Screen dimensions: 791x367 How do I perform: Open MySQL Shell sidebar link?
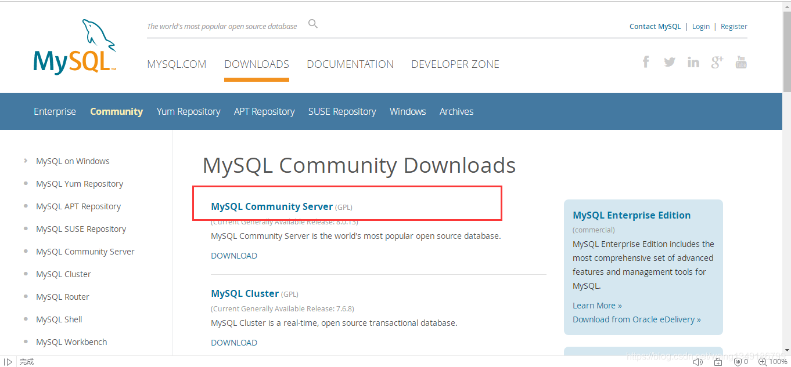(59, 319)
